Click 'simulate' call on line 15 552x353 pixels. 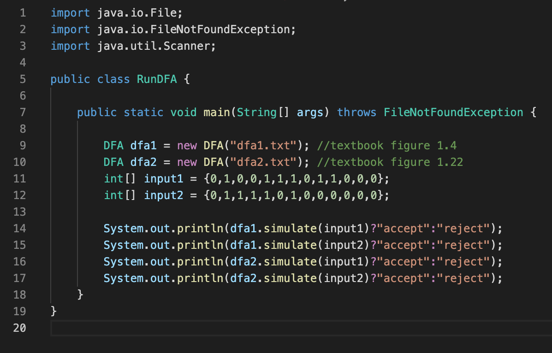click(x=290, y=245)
